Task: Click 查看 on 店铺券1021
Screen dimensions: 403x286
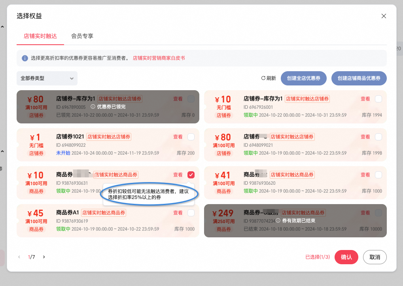Action: [x=178, y=137]
